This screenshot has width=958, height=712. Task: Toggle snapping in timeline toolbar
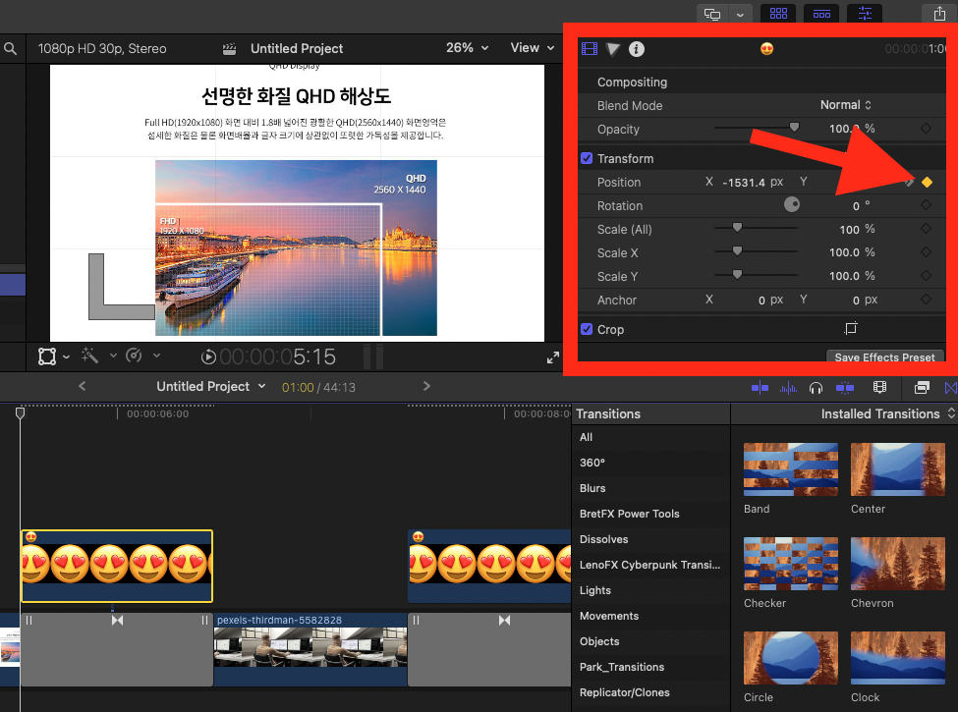click(x=845, y=387)
